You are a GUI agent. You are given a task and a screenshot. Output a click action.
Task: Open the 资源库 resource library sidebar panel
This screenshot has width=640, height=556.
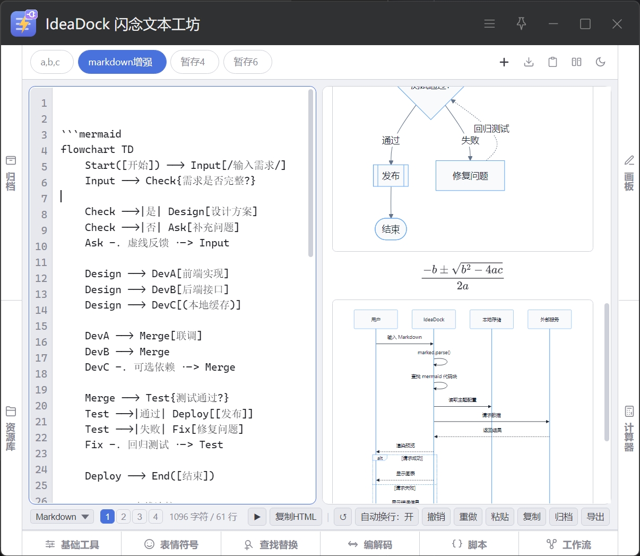(x=11, y=429)
